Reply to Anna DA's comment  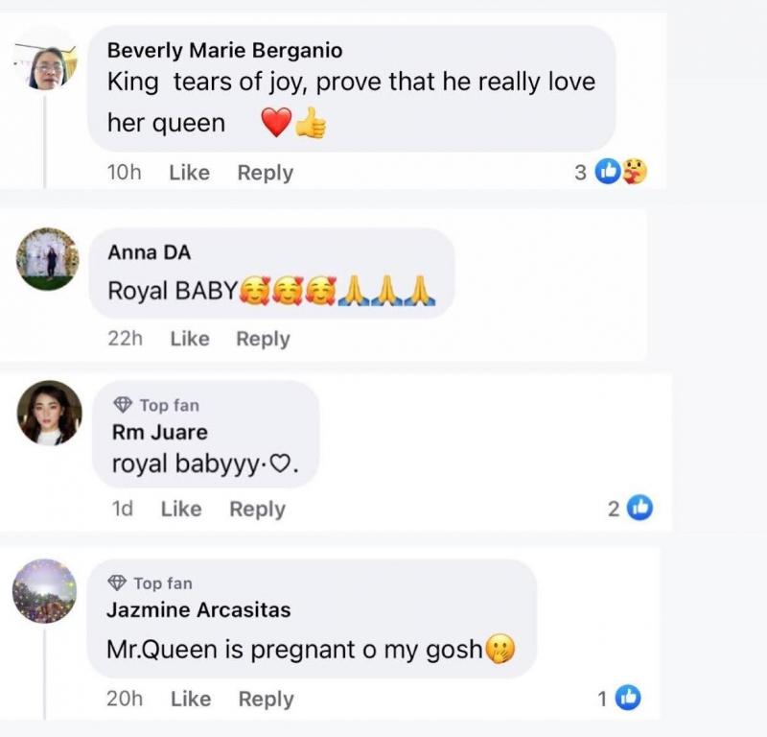[x=263, y=339]
